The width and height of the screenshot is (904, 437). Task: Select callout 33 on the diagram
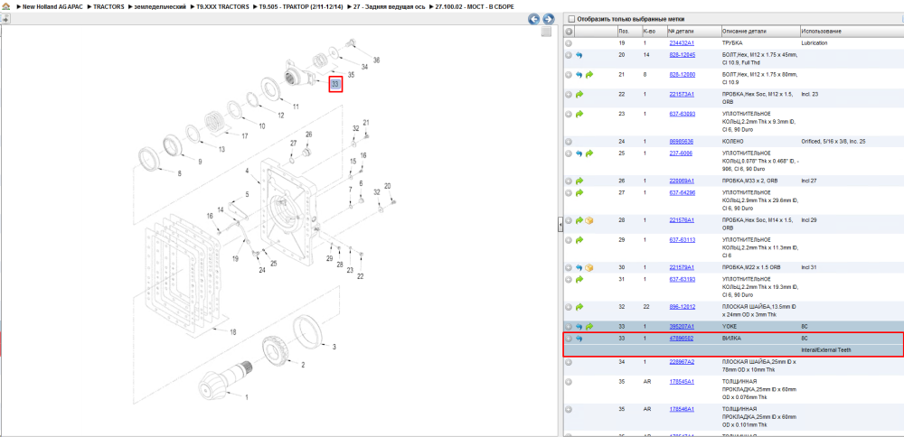pos(335,84)
